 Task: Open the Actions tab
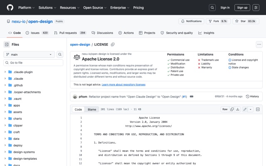[126, 33]
